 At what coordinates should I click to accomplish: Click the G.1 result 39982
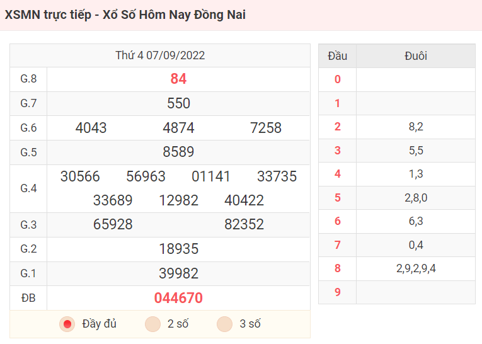point(178,273)
